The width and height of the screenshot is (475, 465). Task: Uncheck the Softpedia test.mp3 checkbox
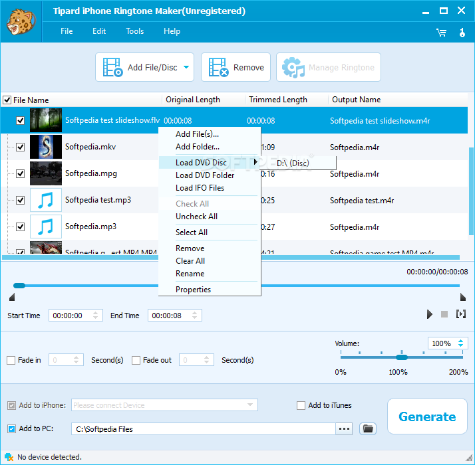21,200
